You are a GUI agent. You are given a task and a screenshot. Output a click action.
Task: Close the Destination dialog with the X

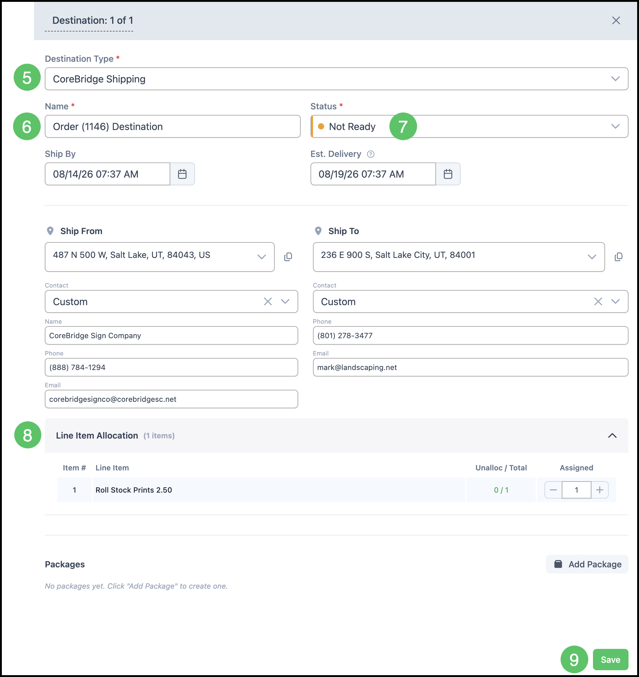(x=616, y=20)
